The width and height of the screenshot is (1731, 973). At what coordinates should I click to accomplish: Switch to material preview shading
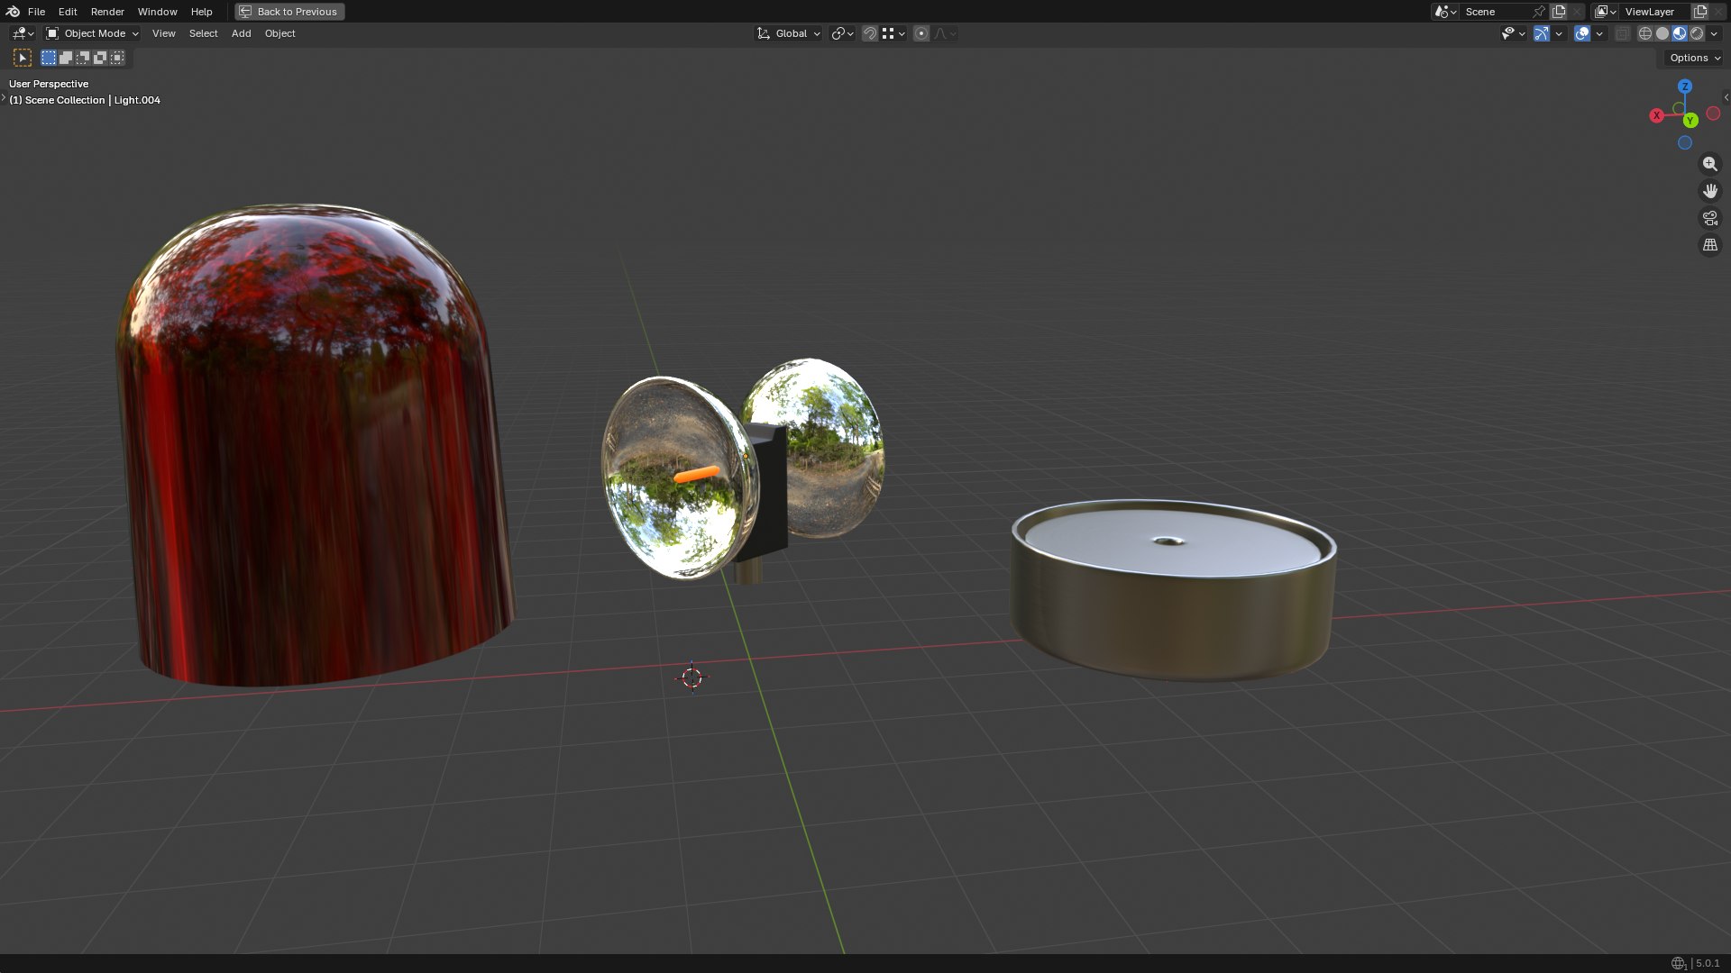[1680, 33]
